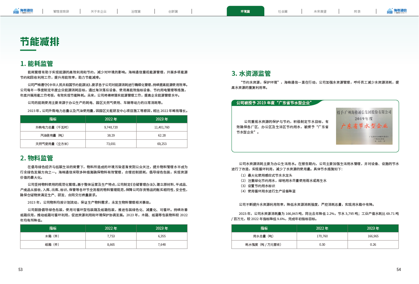Click the 节能减排 page title

[39, 42]
